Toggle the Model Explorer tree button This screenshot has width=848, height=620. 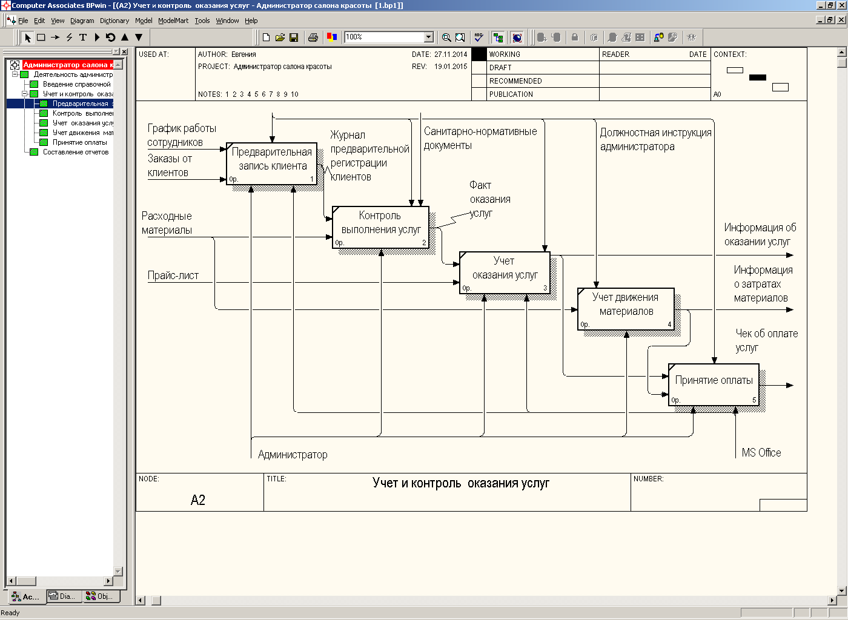tap(498, 38)
